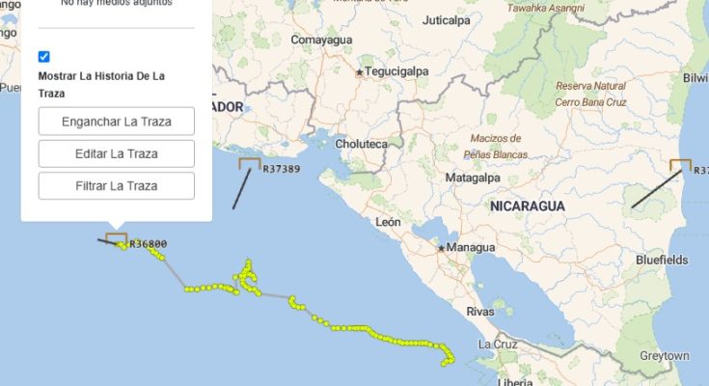Click the R37389 track marker icon
The height and width of the screenshot is (386, 709).
tap(250, 163)
